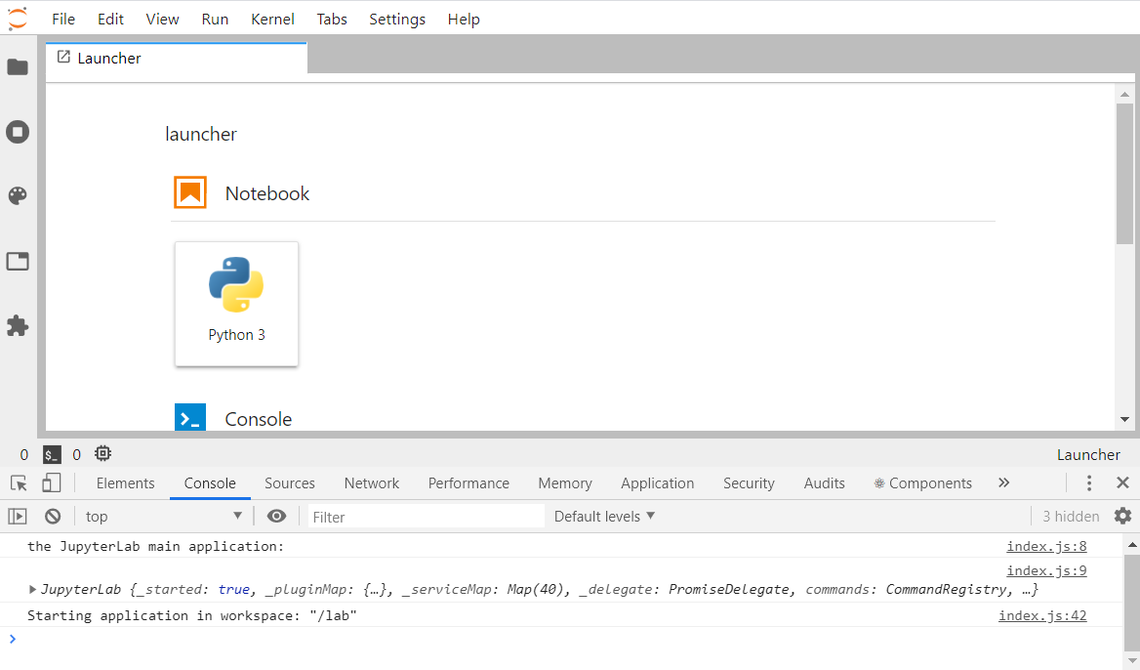Viewport: 1140px width, 670px height.
Task: Toggle live expression eye icon
Action: click(x=276, y=517)
